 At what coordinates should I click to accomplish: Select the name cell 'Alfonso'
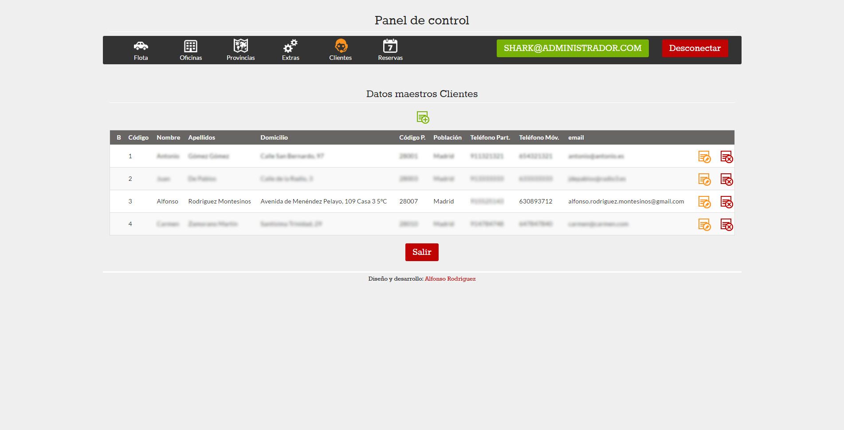168,201
